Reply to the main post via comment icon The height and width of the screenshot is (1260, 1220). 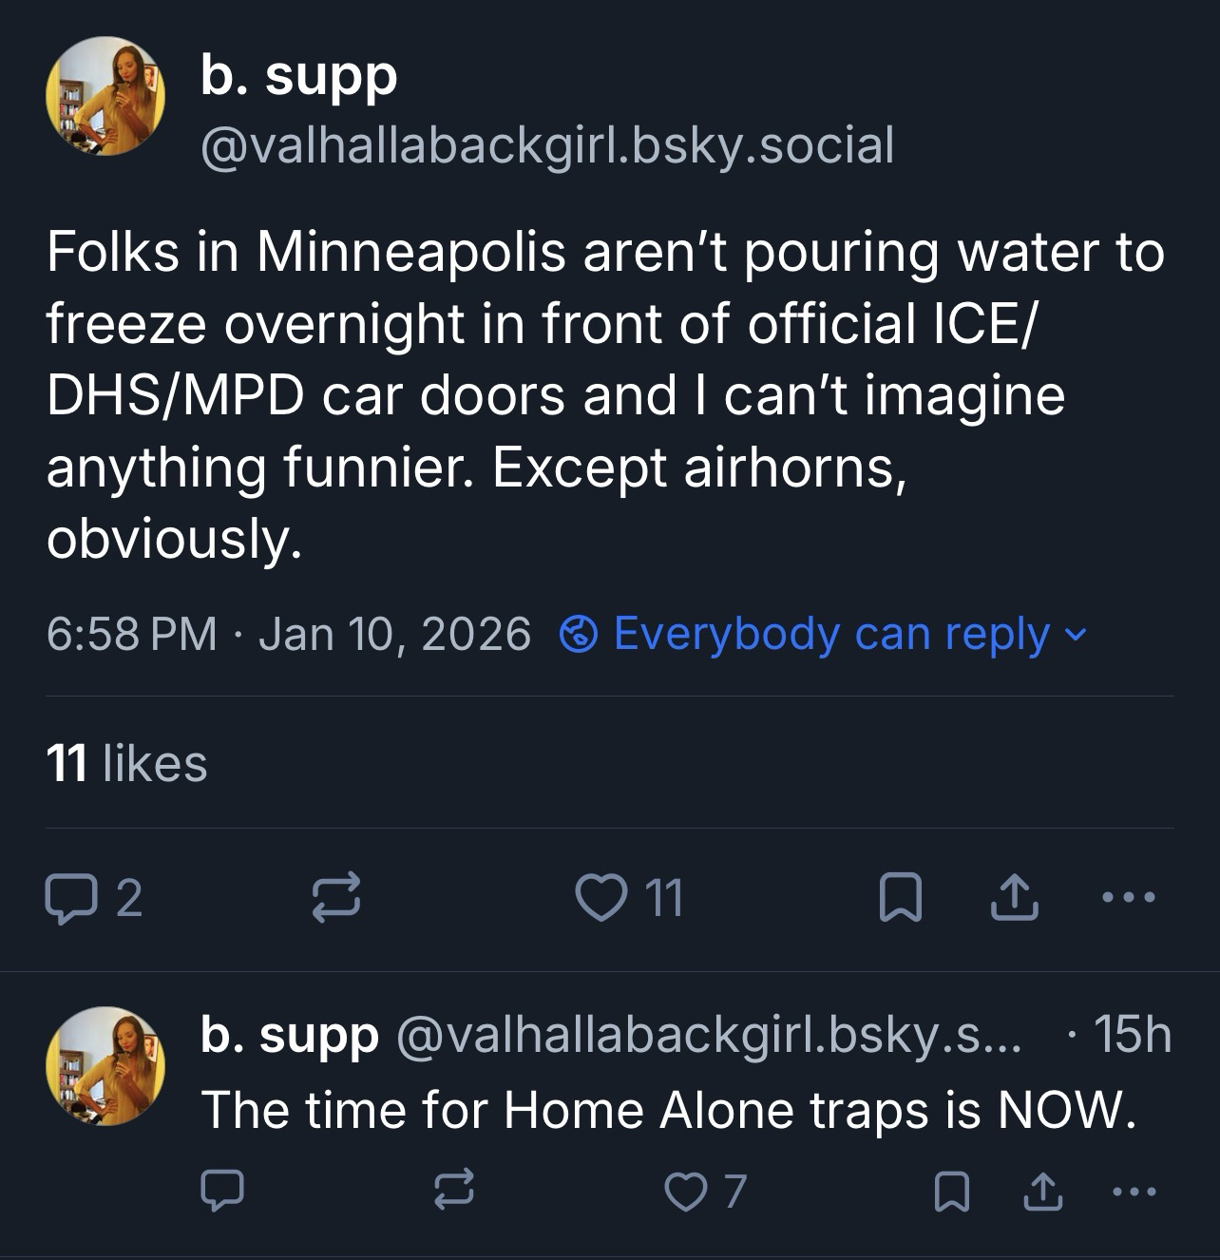(x=68, y=899)
